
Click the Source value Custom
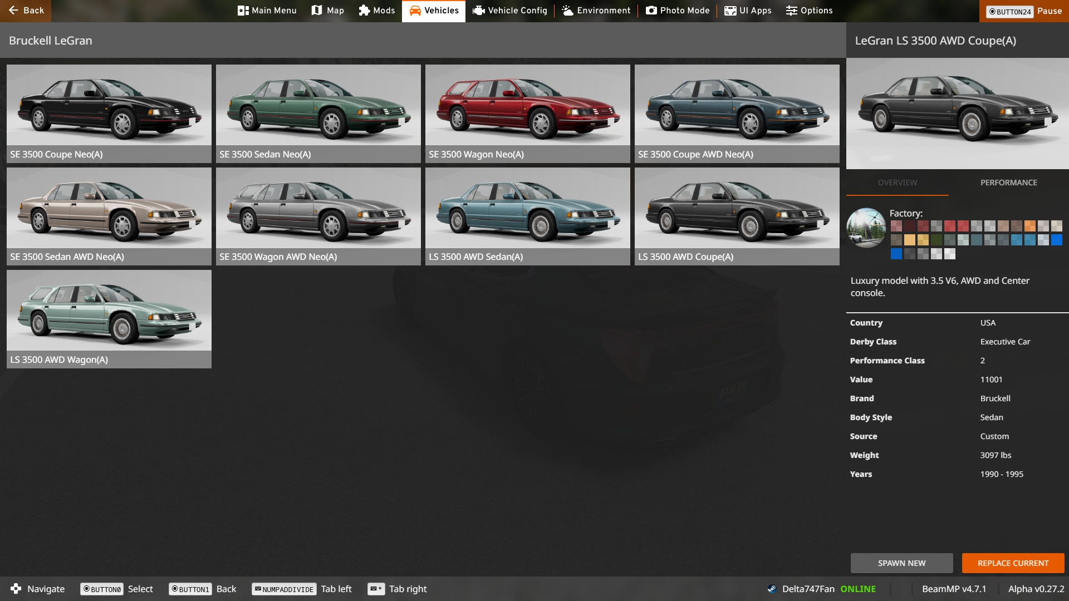tap(994, 436)
